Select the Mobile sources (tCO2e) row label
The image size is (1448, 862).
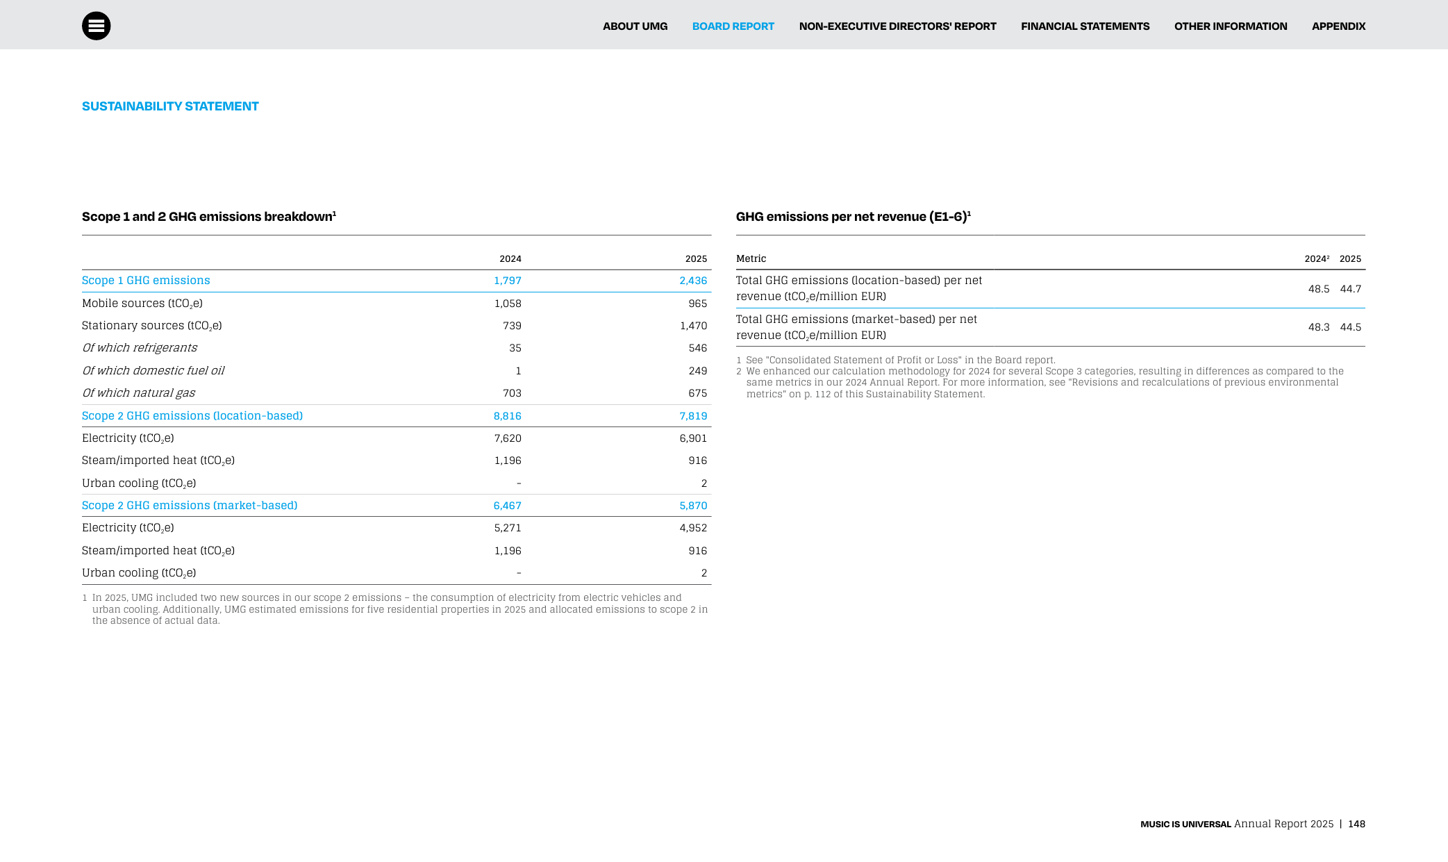pos(142,304)
